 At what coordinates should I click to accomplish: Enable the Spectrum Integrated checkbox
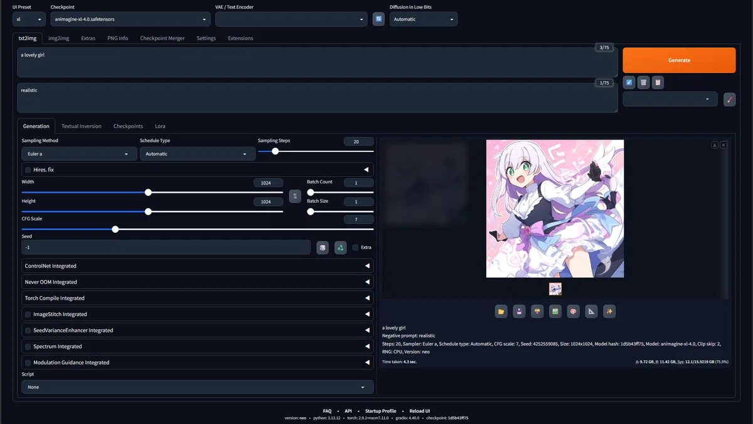click(x=28, y=347)
